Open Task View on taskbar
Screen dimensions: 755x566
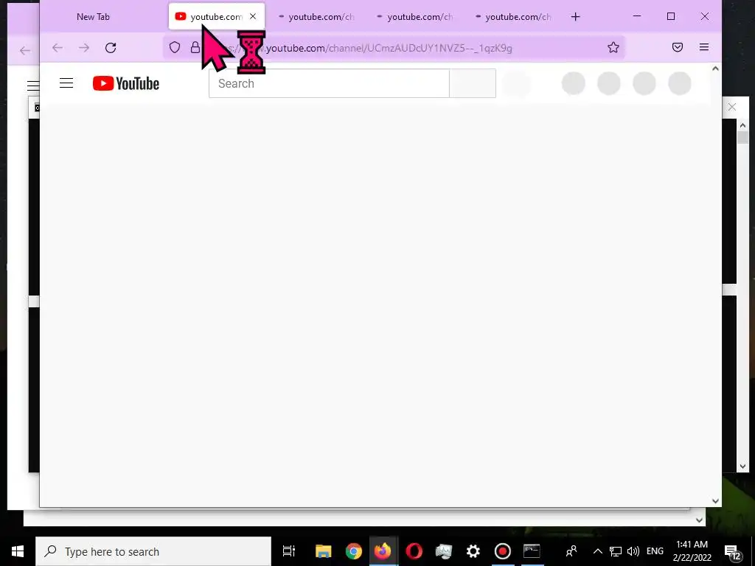pyautogui.click(x=289, y=551)
